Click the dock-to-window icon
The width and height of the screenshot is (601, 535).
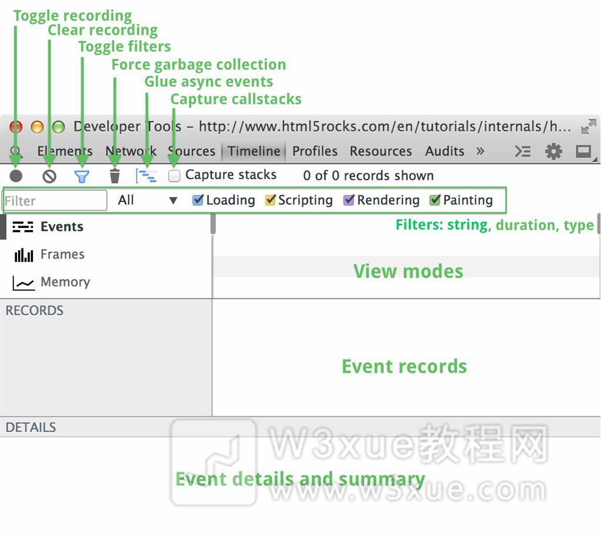pos(584,152)
